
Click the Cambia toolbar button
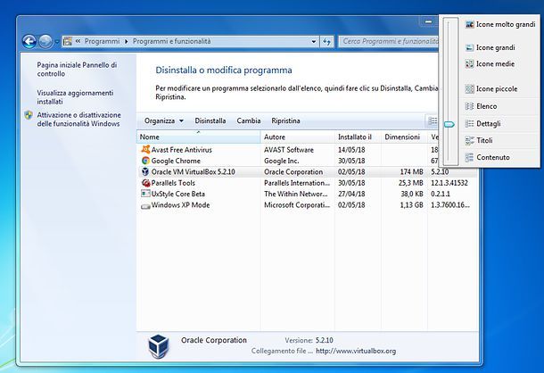[x=249, y=120]
